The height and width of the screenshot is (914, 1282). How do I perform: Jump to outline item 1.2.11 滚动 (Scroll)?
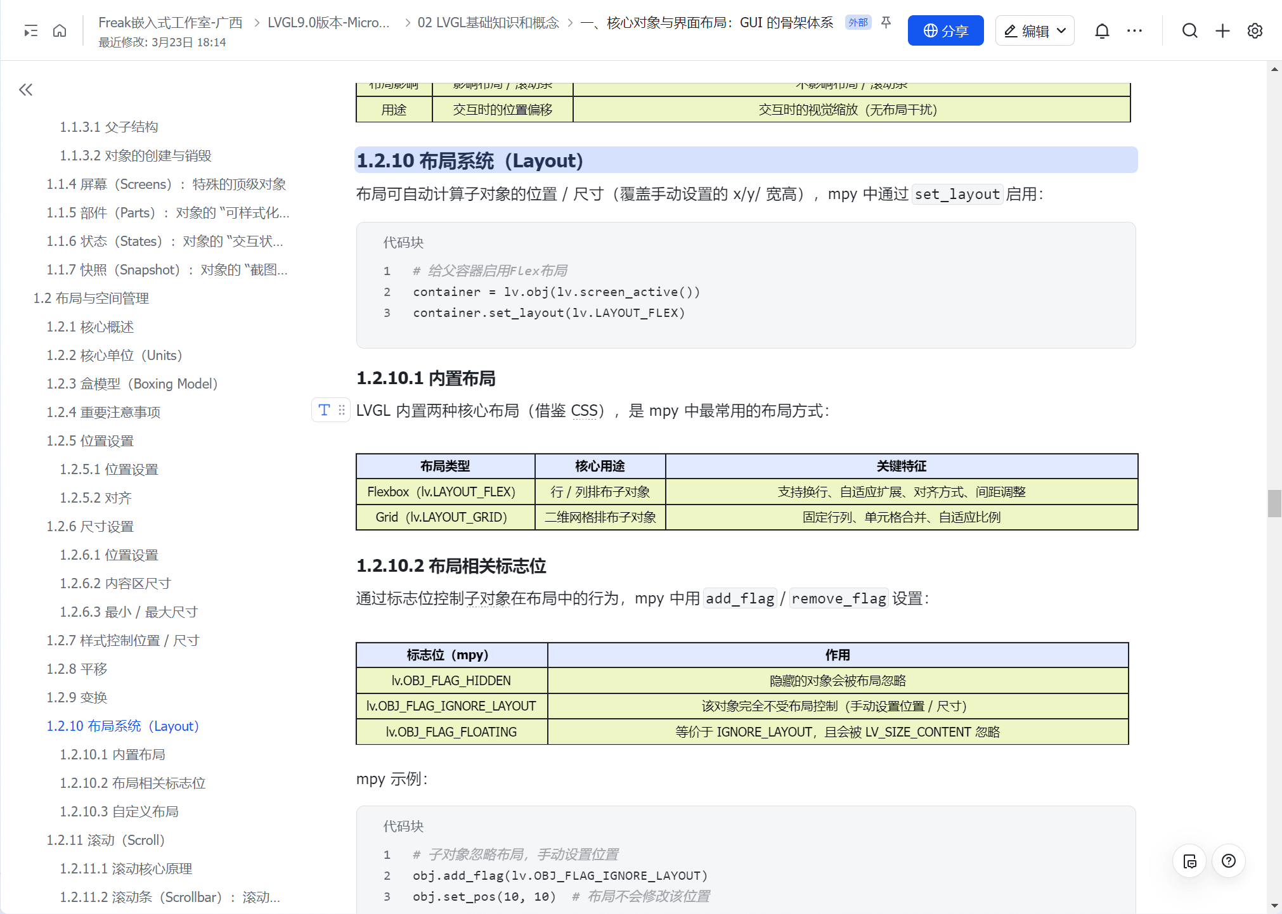(x=105, y=840)
